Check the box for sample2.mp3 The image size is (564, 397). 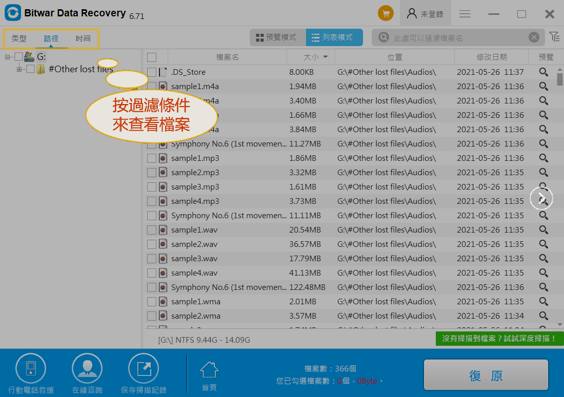point(152,173)
